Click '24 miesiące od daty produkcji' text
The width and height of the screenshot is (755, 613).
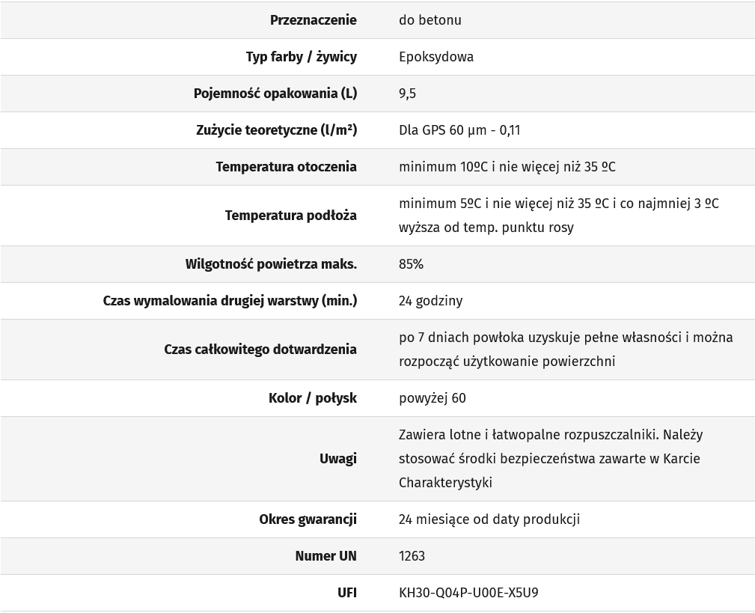(x=489, y=519)
